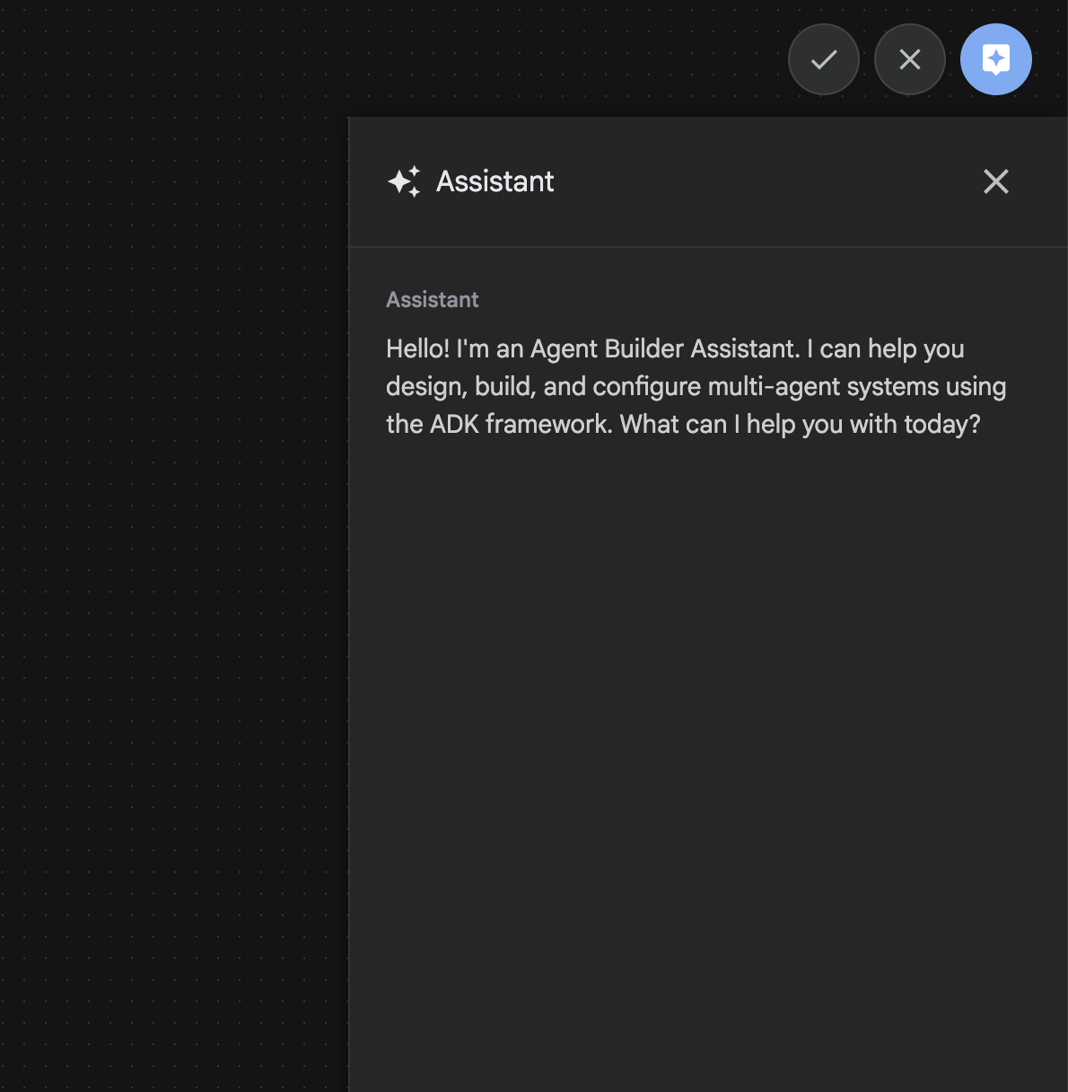Click the Assistant panel's left border edge
This screenshot has height=1092, width=1068.
click(x=349, y=629)
